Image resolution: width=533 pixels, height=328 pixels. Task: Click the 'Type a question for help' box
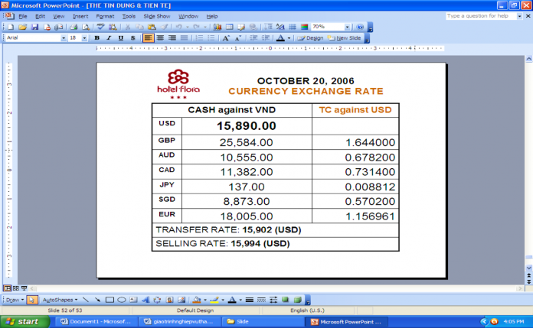click(x=479, y=15)
